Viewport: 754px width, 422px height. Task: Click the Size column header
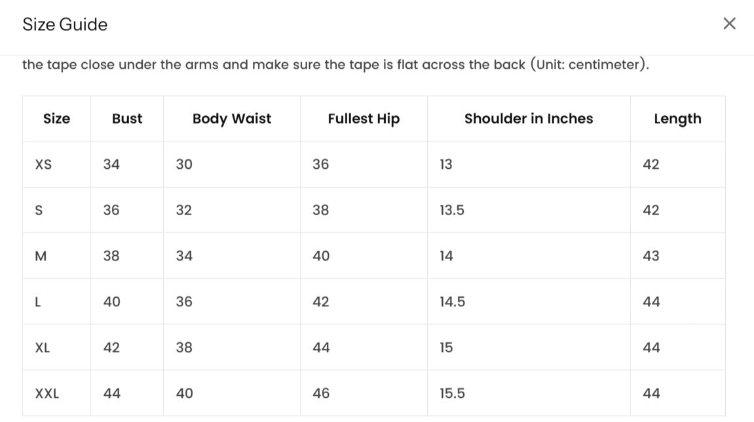(56, 119)
